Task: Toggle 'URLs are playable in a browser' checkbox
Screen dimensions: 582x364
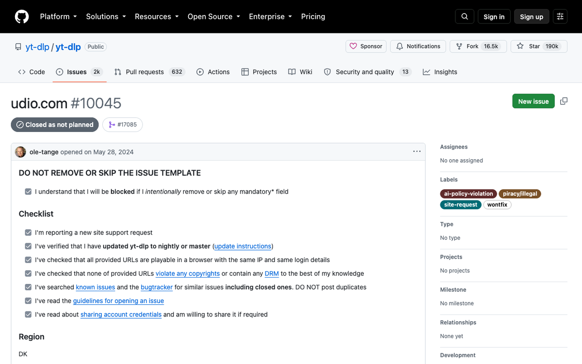Action: (28, 260)
